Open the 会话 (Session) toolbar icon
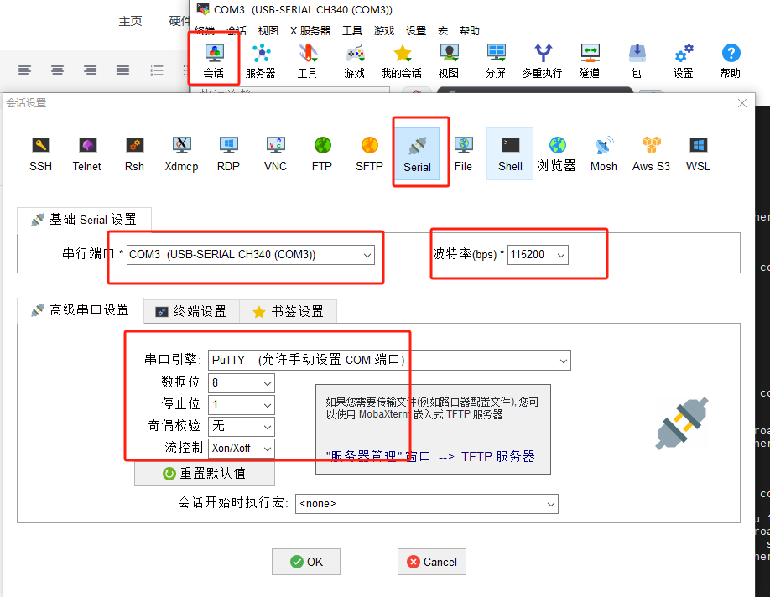Viewport: 770px width, 597px height. [x=214, y=60]
